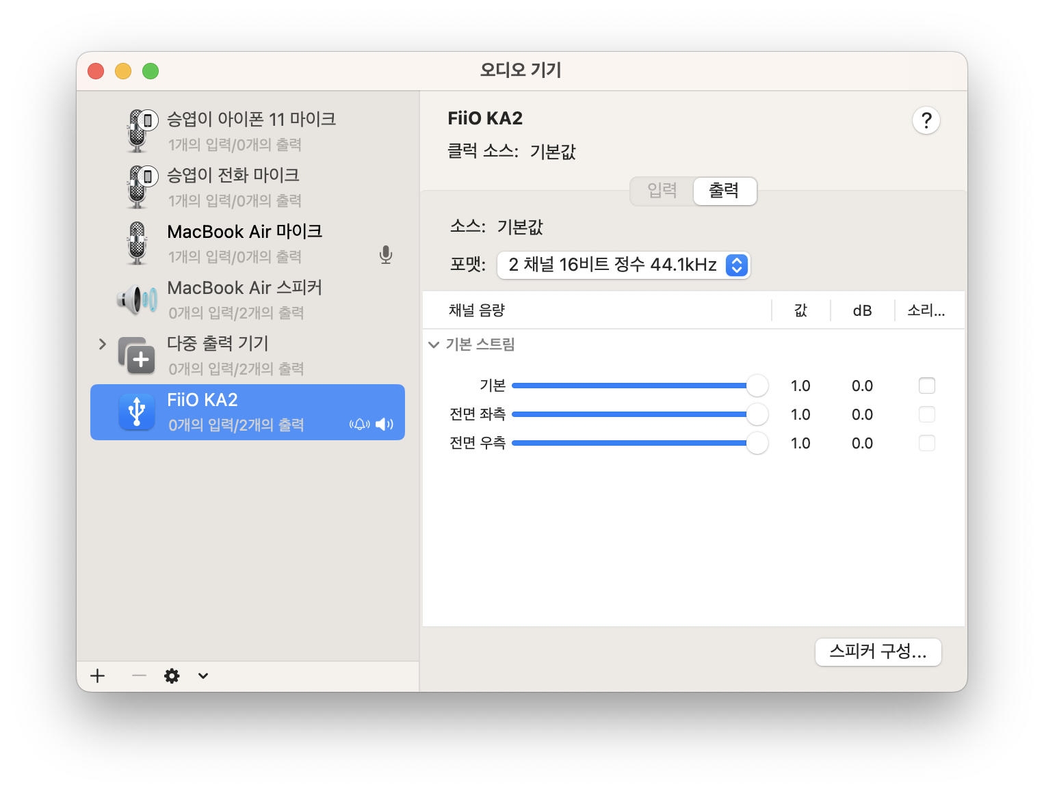Adjust the 전면 우측 volume slider
1044x793 pixels.
[x=640, y=443]
